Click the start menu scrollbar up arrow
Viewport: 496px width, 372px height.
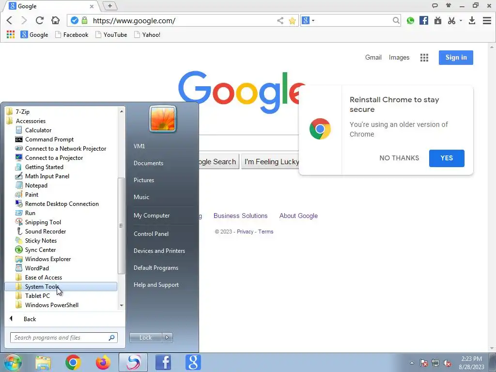122,111
